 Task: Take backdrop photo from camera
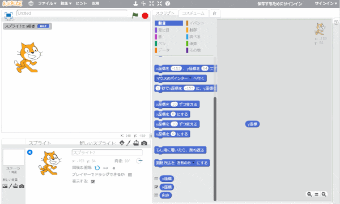click(22, 186)
